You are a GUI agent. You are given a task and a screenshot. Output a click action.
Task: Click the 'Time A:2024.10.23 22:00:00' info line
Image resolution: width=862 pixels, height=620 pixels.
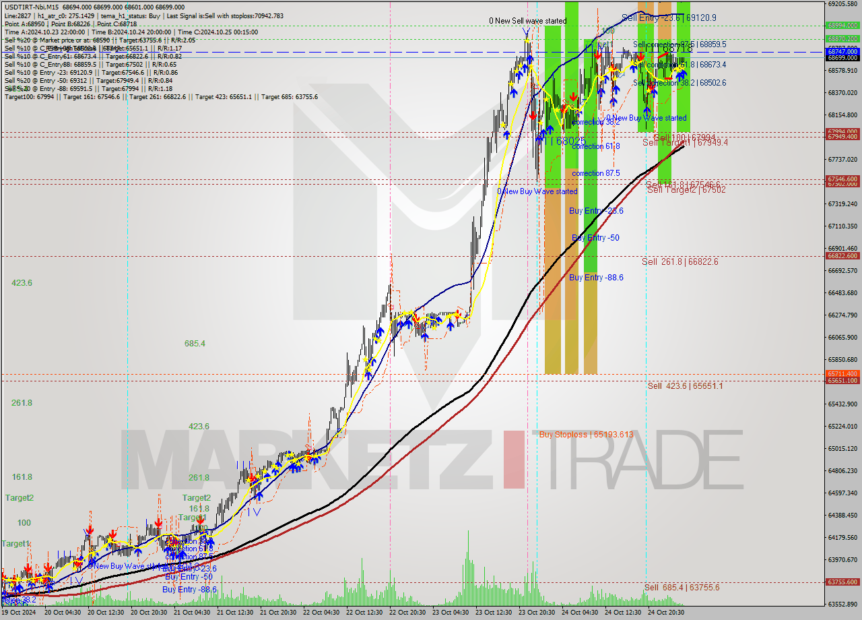tap(44, 32)
